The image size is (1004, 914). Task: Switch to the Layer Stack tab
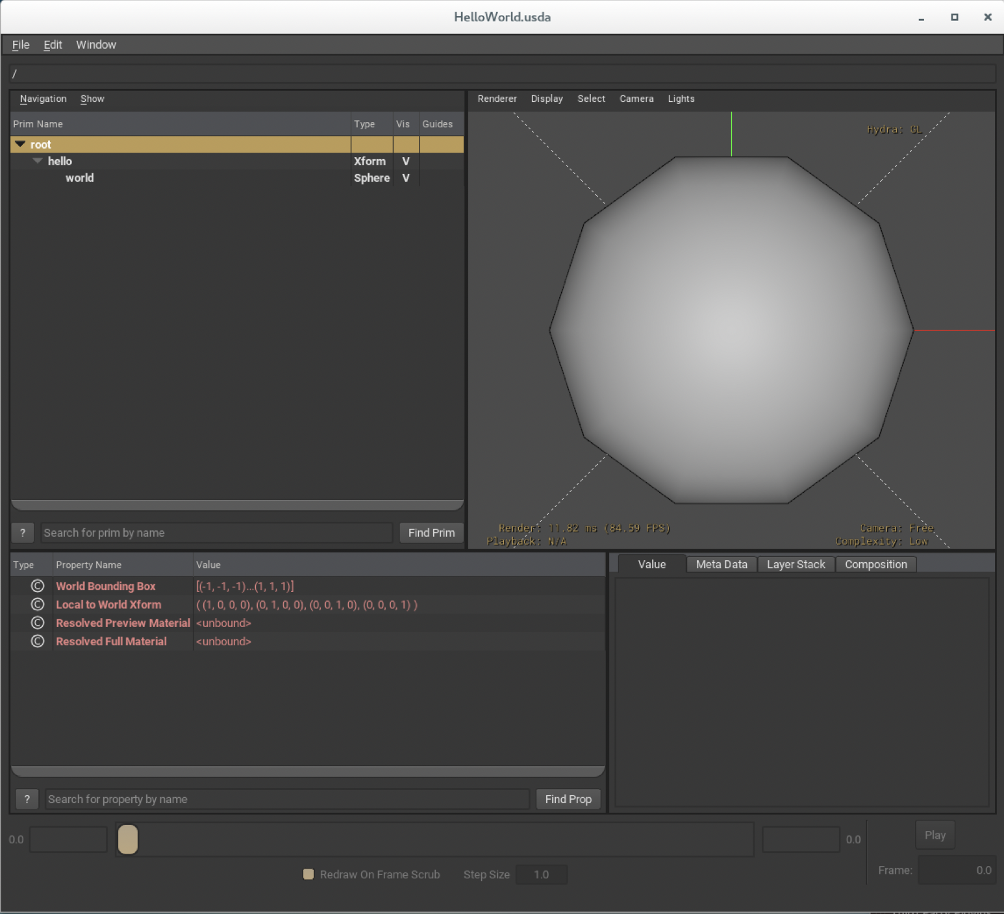[x=796, y=565]
